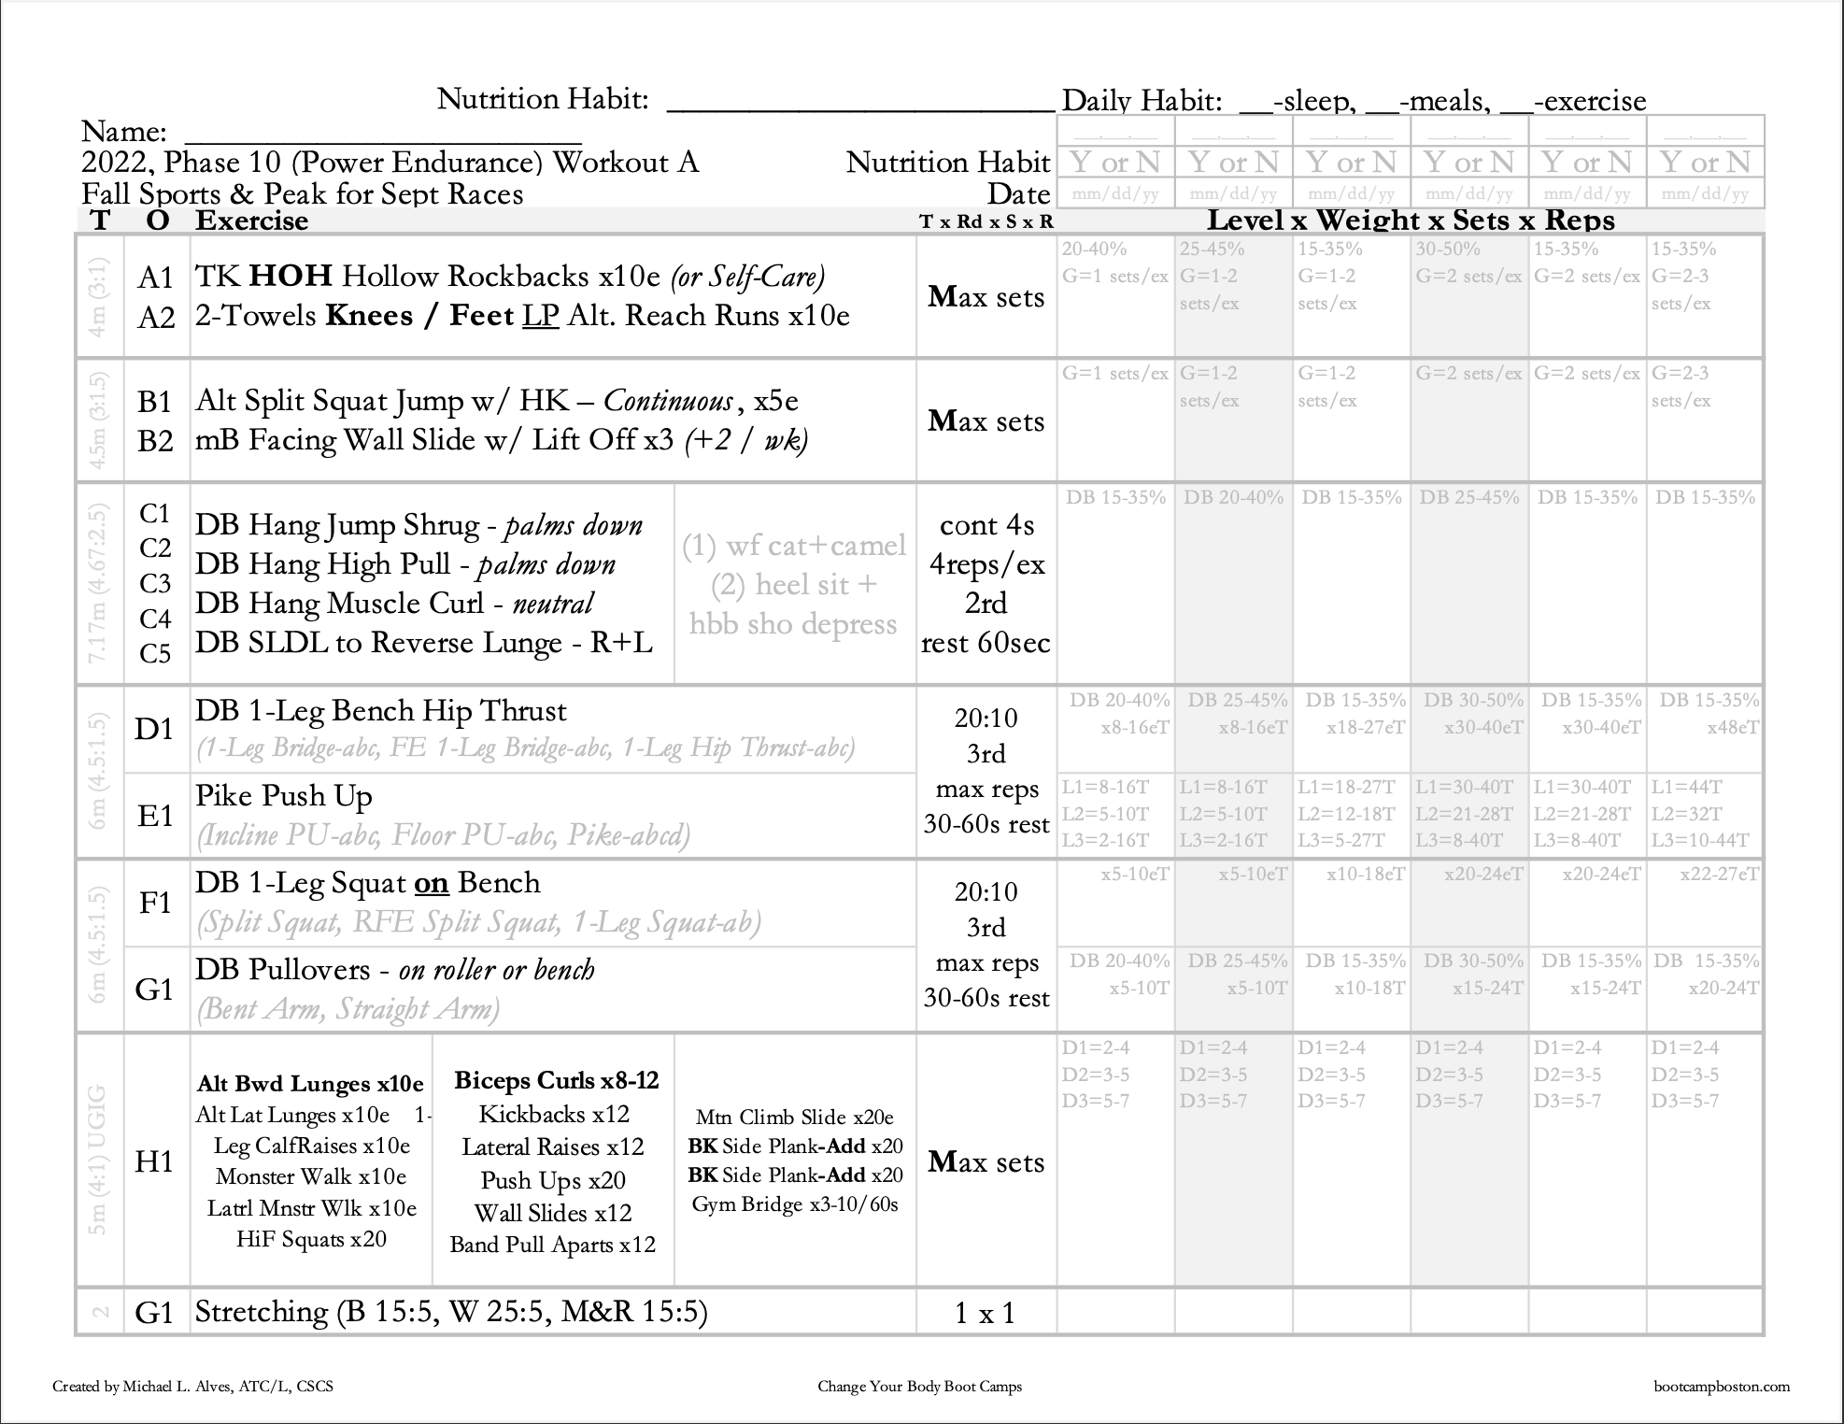Image resolution: width=1844 pixels, height=1424 pixels.
Task: Click the '(1) wf cat+camel' note
Action: pyautogui.click(x=794, y=546)
